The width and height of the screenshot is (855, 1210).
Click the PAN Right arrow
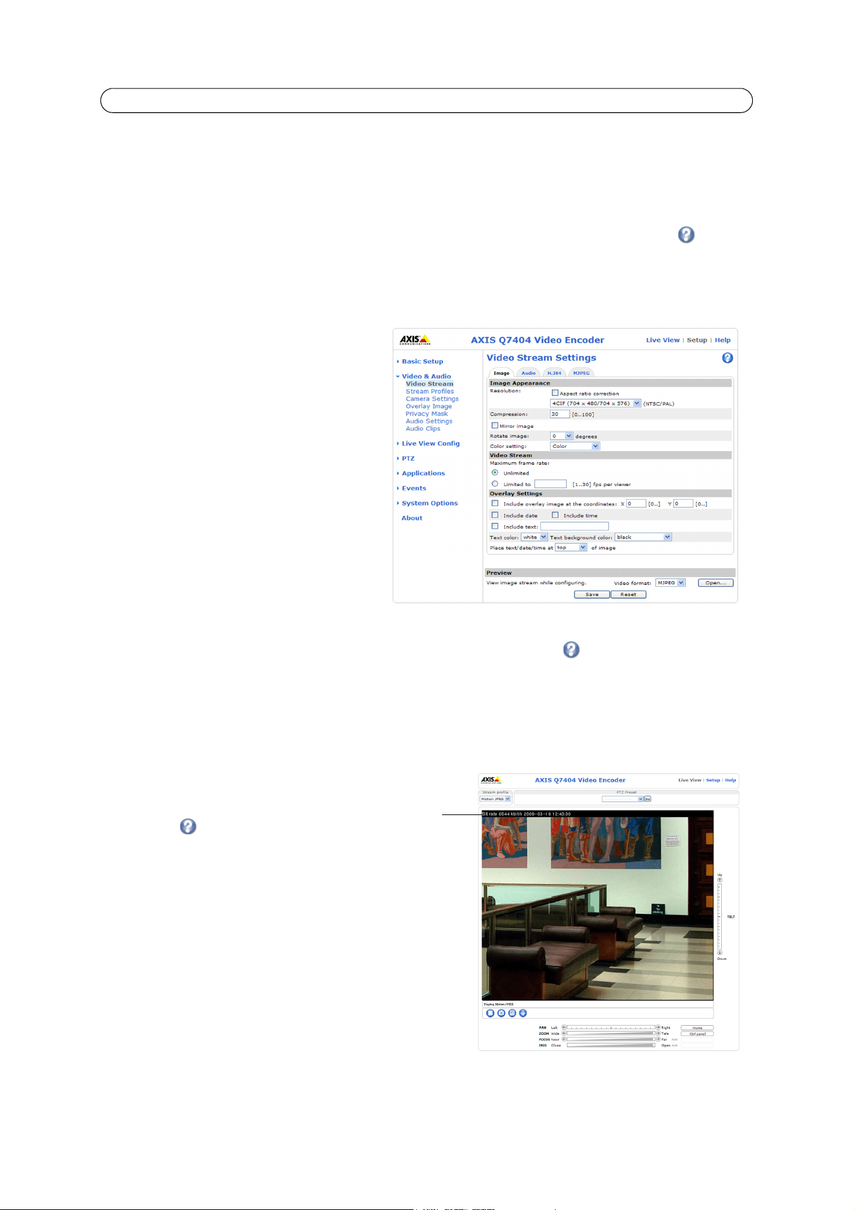658,1027
